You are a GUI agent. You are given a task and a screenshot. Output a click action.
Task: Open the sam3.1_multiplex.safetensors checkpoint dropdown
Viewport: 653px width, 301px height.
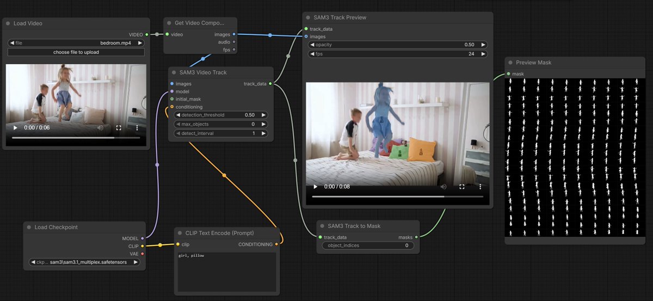click(x=84, y=262)
